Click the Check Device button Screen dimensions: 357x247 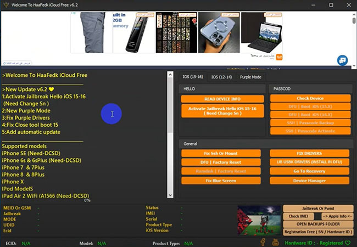pyautogui.click(x=310, y=98)
